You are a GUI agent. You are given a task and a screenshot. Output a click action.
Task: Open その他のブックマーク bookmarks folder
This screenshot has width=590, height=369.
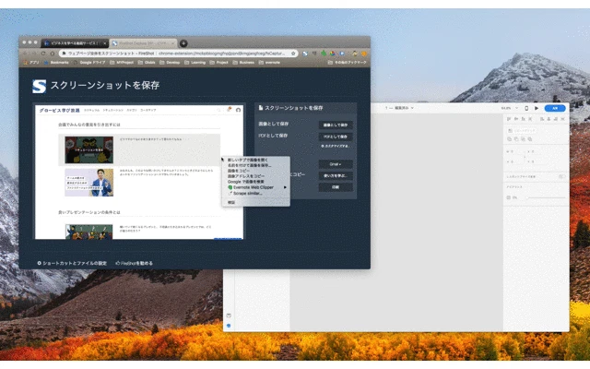coord(347,63)
